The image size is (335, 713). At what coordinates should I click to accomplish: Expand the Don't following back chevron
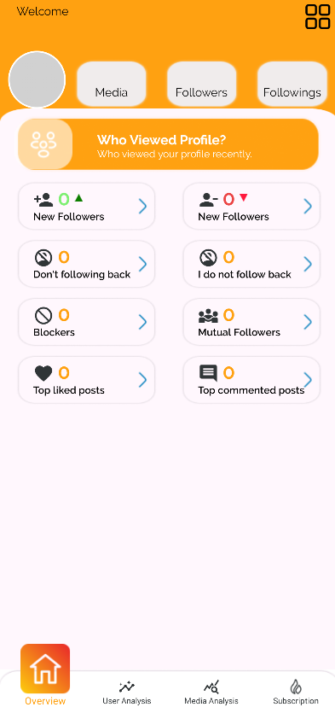point(143,264)
